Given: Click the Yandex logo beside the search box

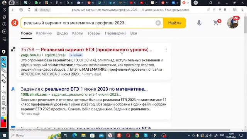Looking at the screenshot, I should tap(15, 23).
